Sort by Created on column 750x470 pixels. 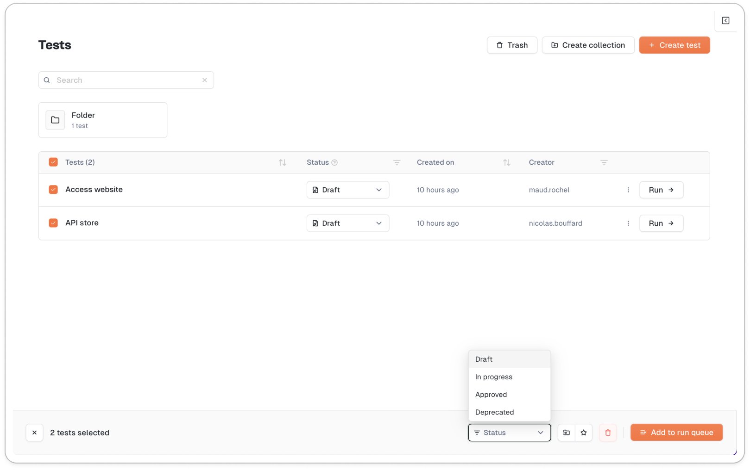click(x=506, y=162)
